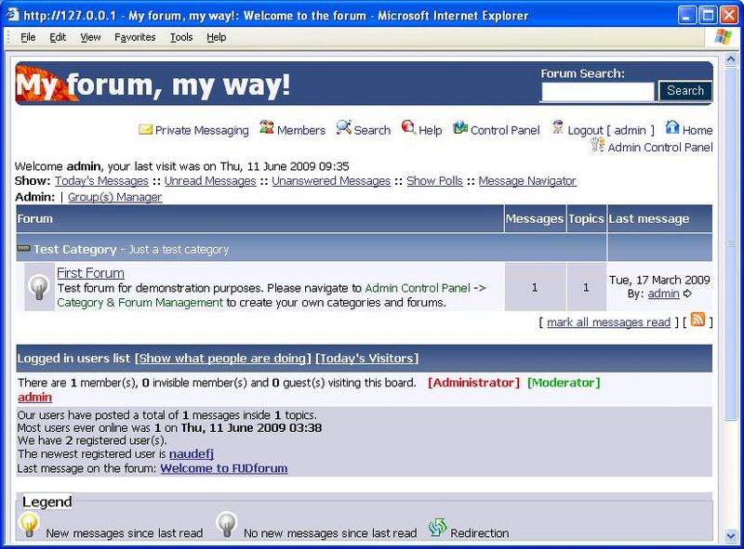
Task: Click the Windows flag logo in menu bar
Action: pos(723,37)
